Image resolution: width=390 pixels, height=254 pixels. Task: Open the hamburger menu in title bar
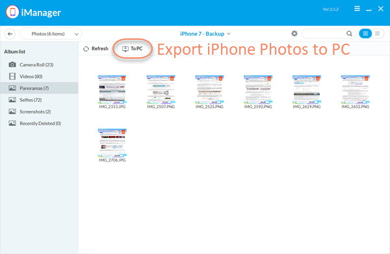[x=357, y=8]
